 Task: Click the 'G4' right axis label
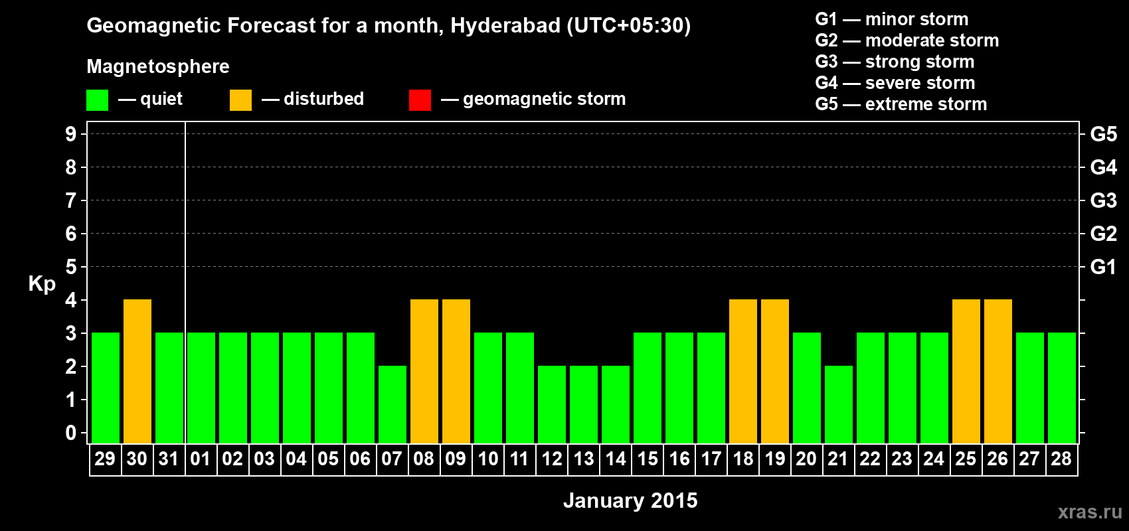(1104, 167)
